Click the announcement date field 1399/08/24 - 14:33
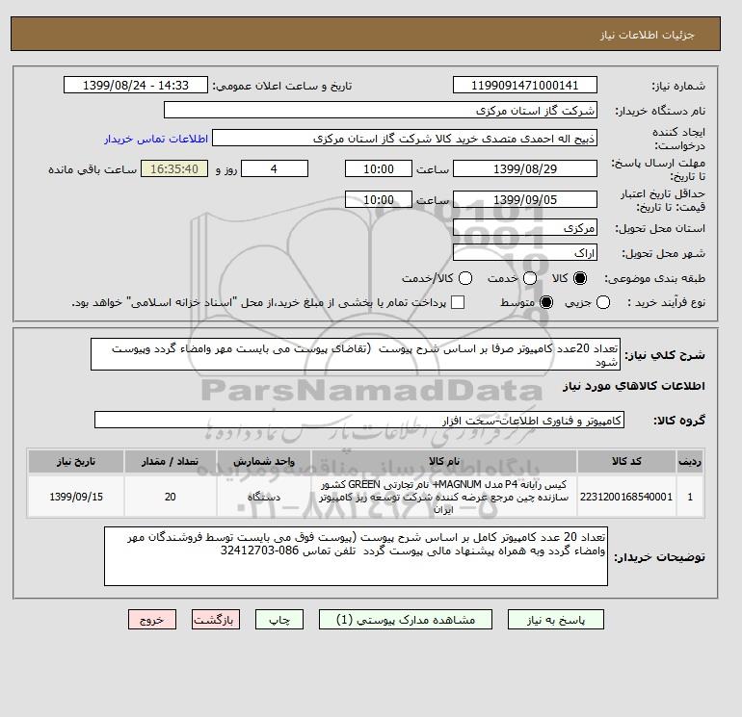The image size is (742, 717). (136, 86)
